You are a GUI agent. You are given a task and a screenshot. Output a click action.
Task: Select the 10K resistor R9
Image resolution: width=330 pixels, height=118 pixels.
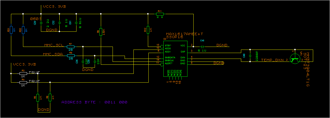click(101, 32)
